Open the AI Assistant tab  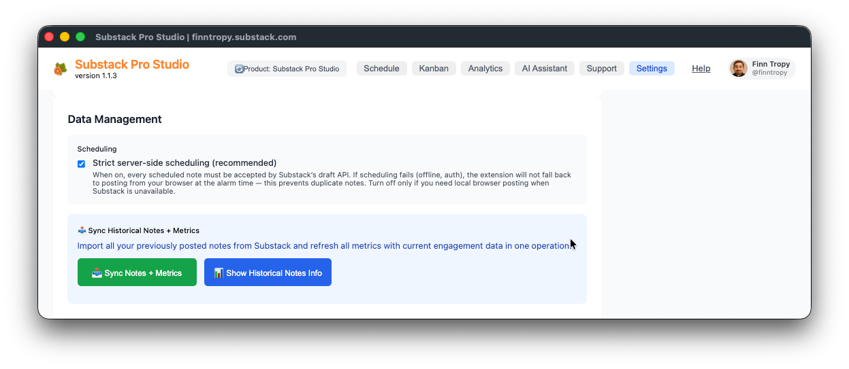coord(545,69)
